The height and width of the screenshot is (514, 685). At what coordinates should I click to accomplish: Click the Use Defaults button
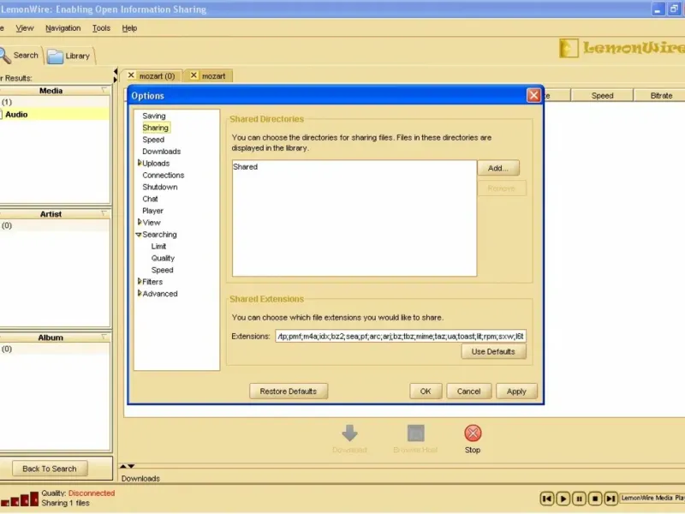(493, 351)
